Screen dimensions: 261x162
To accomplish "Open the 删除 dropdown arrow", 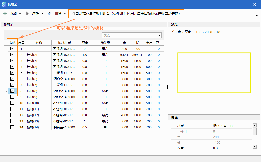I will point(65,14).
